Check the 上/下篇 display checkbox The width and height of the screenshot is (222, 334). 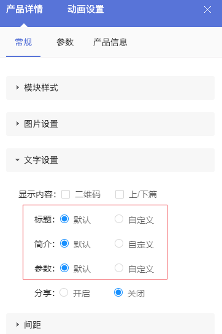[x=120, y=194]
